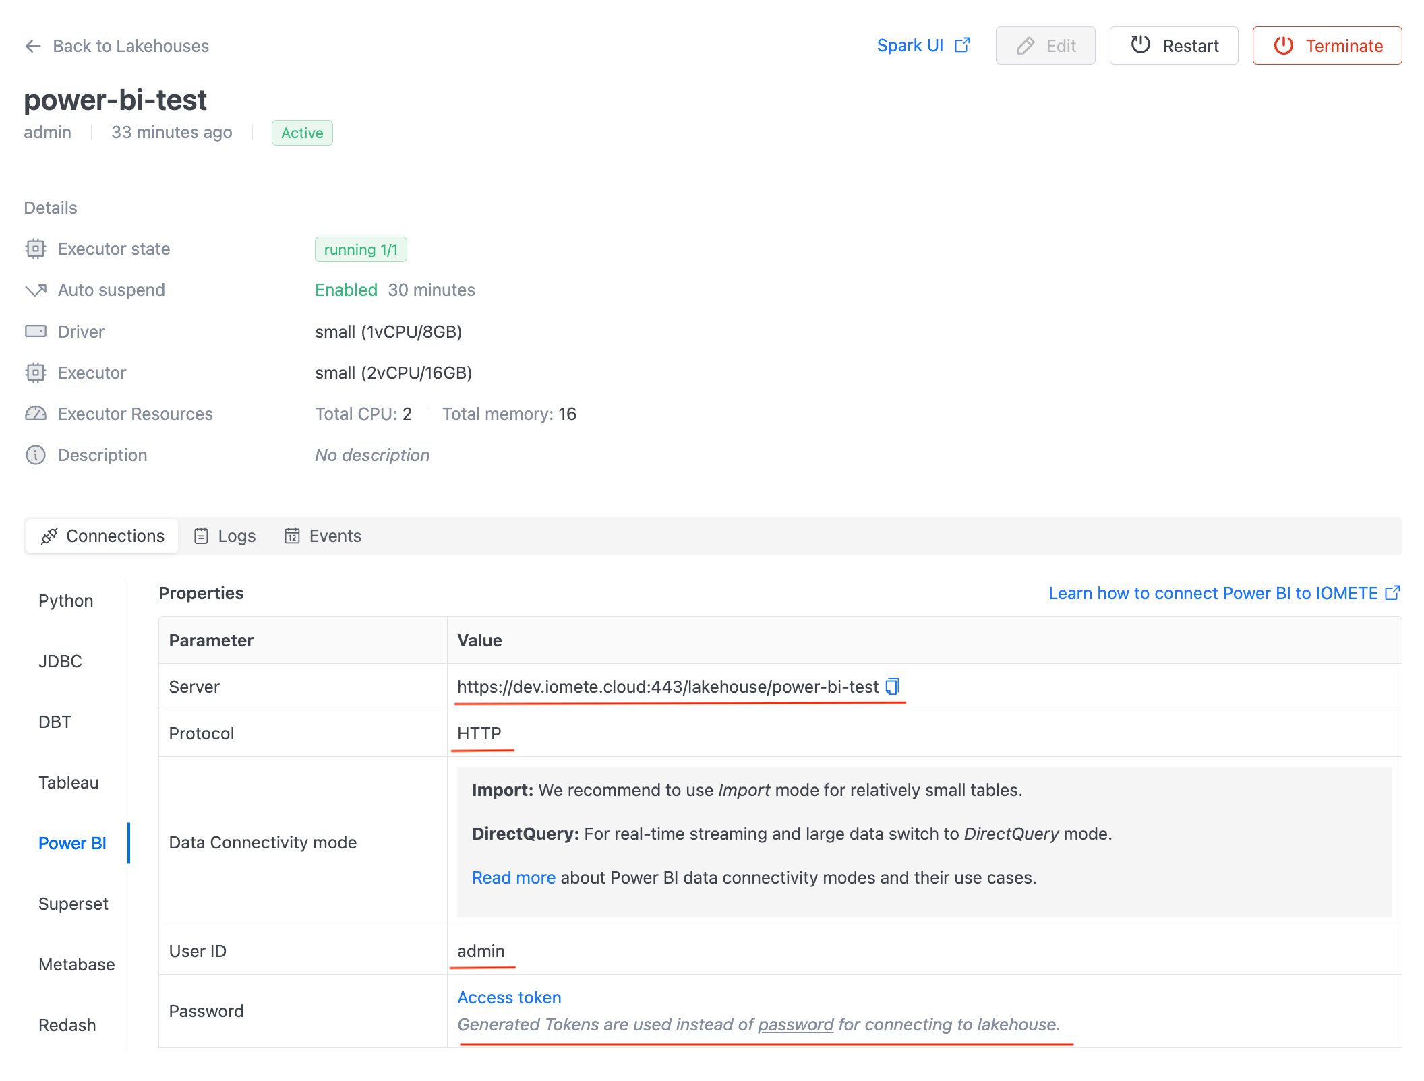Select JDBC connection type

(x=60, y=661)
